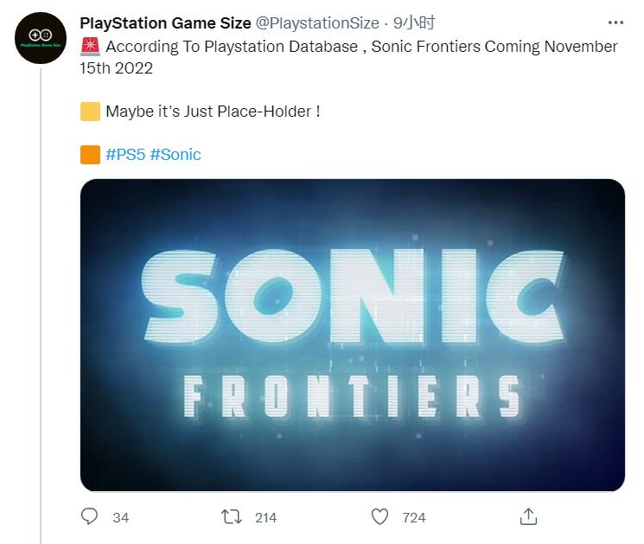Click the vertical thread line below avatar
The width and height of the screenshot is (644, 544).
point(40,303)
